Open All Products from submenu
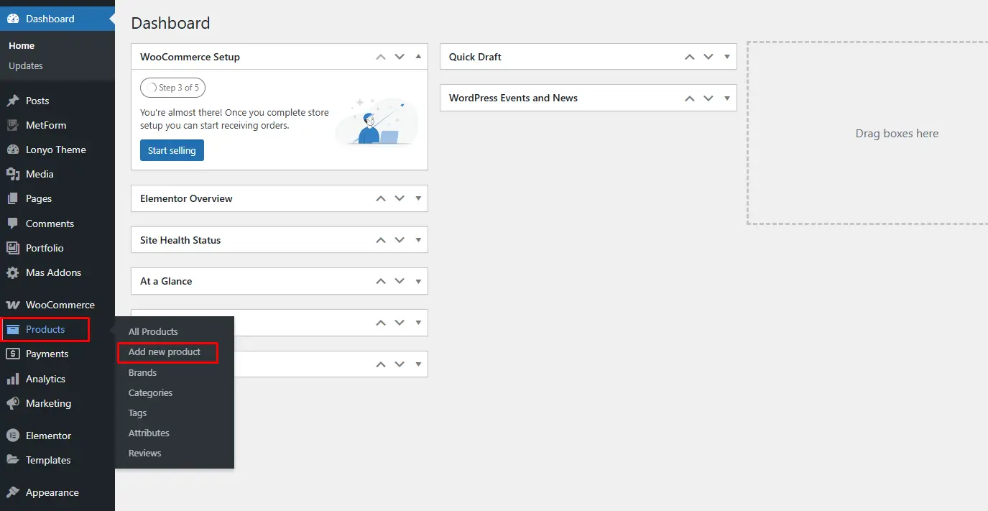This screenshot has width=988, height=511. (x=153, y=331)
